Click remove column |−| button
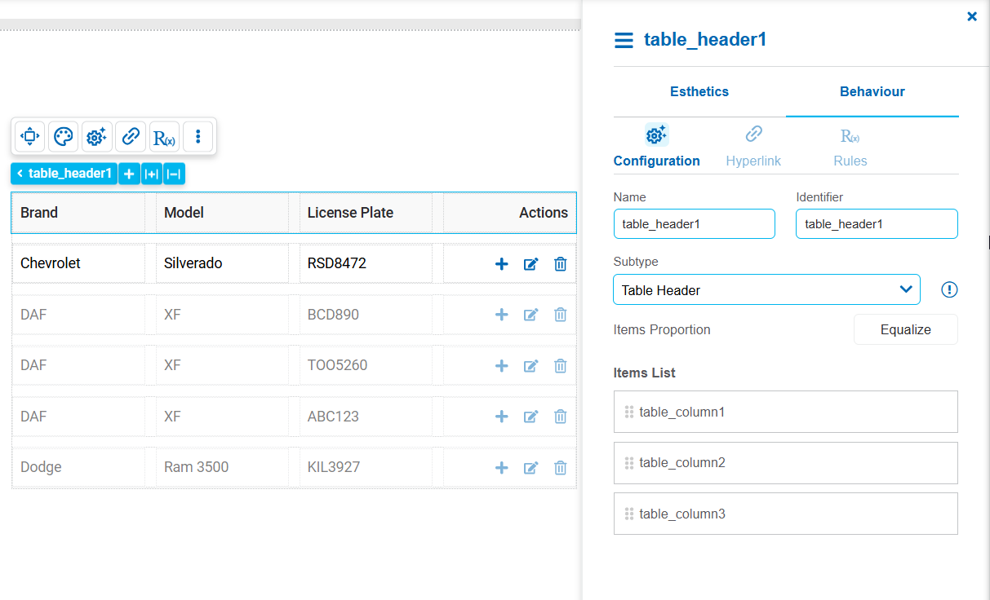990x600 pixels. (x=174, y=174)
